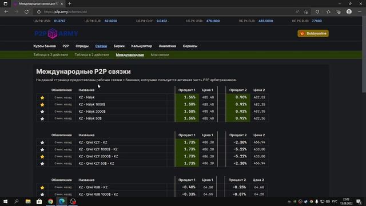
Task: Switch keyboard language РУС indicator
Action: [335, 201]
